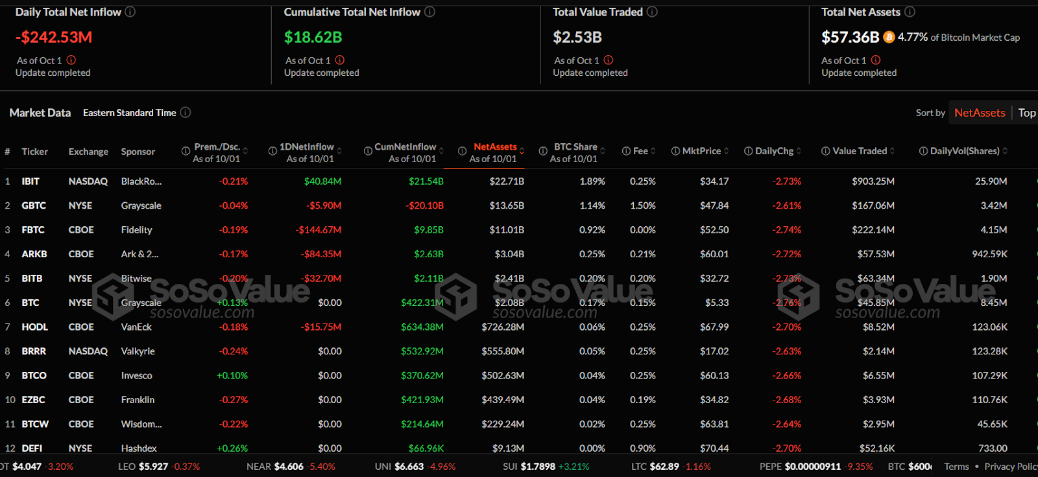The image size is (1038, 477).
Task: Click info icon beside Total Value Traded
Action: pos(652,12)
